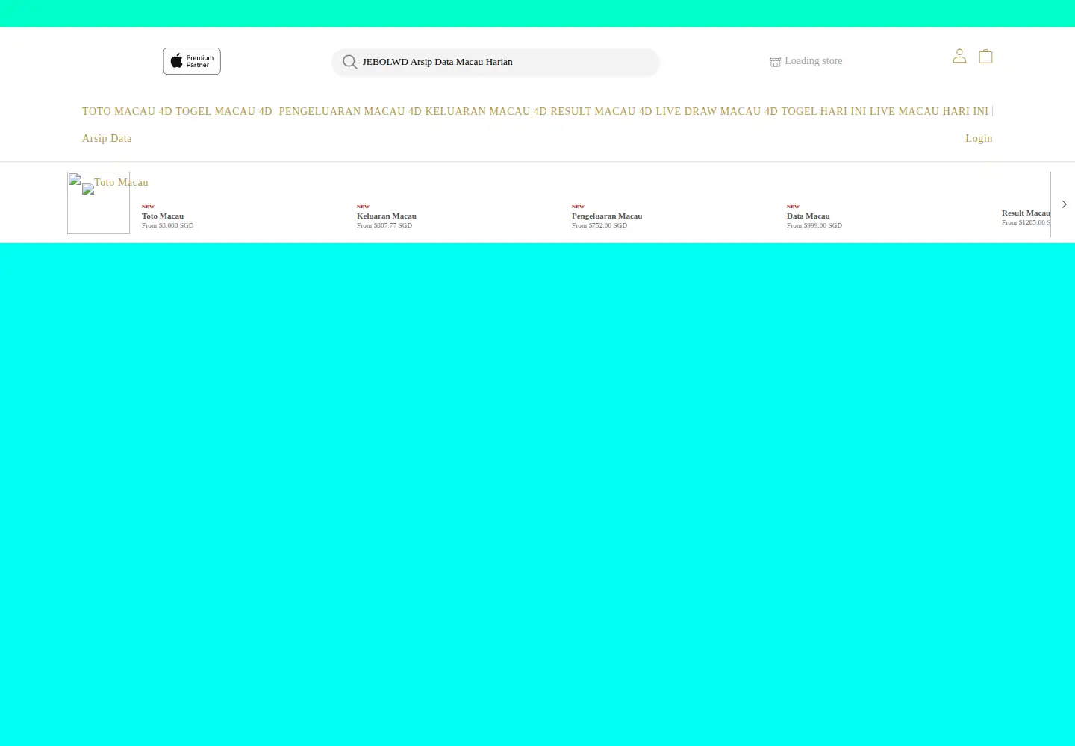The height and width of the screenshot is (746, 1075).
Task: Open the Toto Macau product title
Action: point(163,216)
